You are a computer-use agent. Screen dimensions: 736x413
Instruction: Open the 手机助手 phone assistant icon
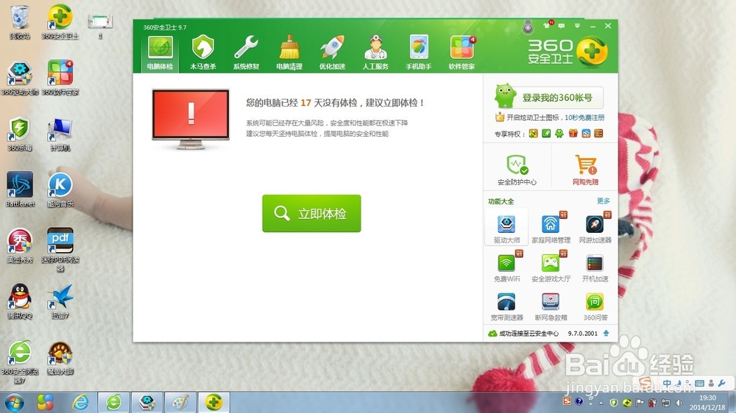(x=419, y=53)
